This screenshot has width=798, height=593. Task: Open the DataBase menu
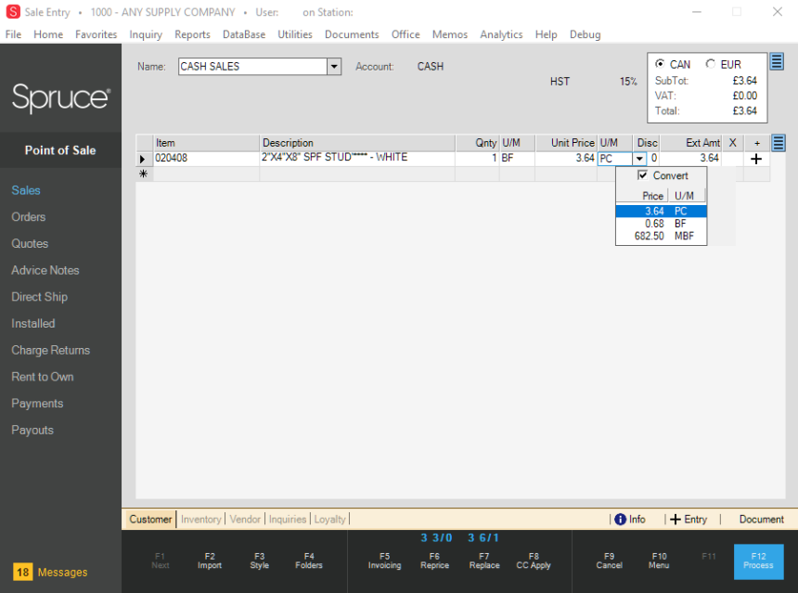(x=244, y=34)
